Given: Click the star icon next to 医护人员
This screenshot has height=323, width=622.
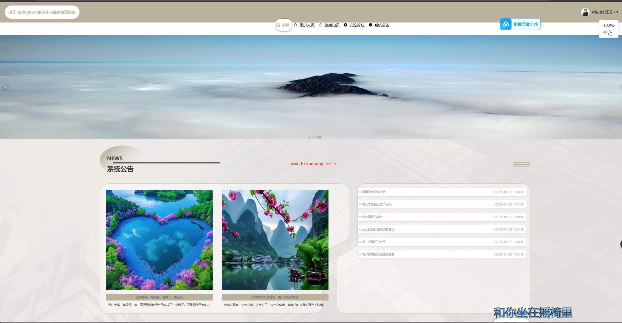Looking at the screenshot, I should pos(295,25).
